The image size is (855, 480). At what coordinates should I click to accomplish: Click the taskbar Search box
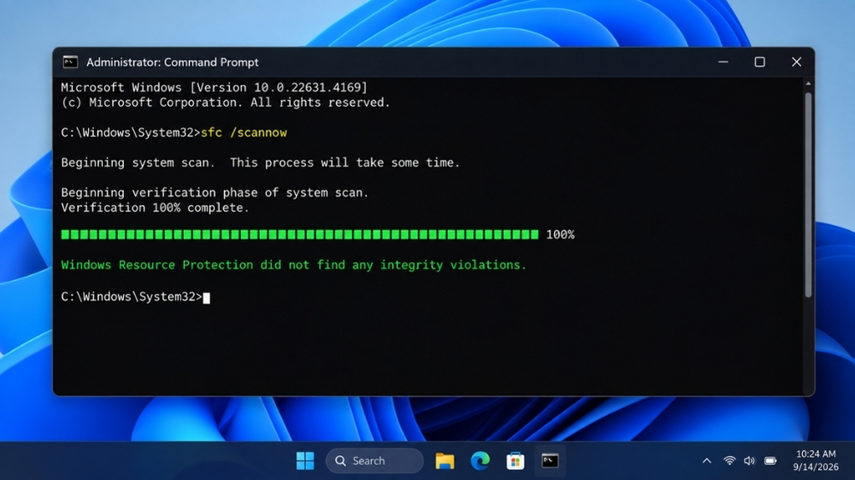374,461
